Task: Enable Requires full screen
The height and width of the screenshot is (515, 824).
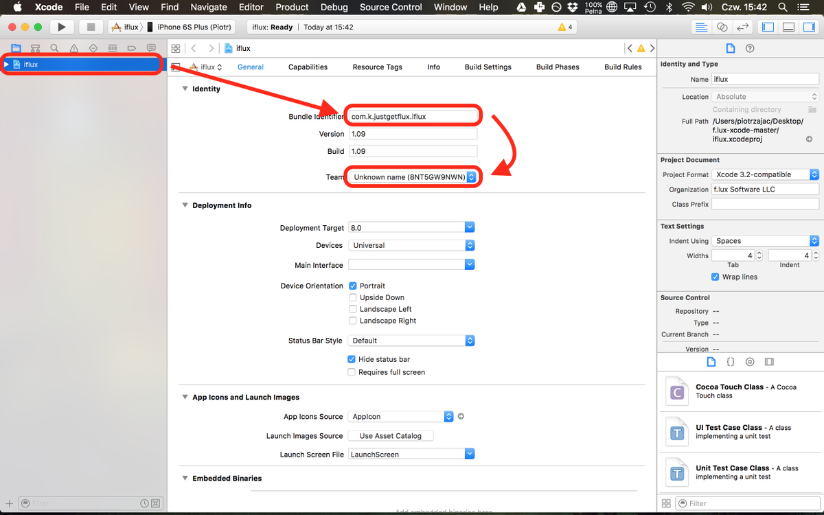Action: tap(352, 372)
